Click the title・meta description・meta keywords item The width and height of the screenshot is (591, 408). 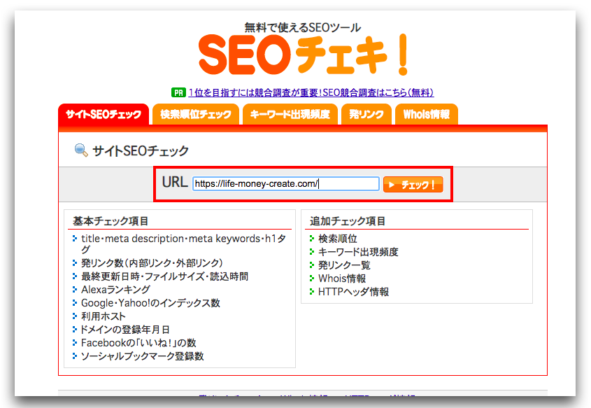[x=183, y=244]
